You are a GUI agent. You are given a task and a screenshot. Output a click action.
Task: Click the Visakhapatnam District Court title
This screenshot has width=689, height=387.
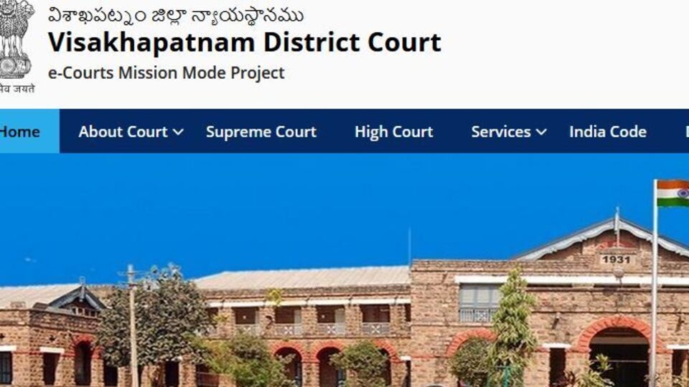pos(244,42)
